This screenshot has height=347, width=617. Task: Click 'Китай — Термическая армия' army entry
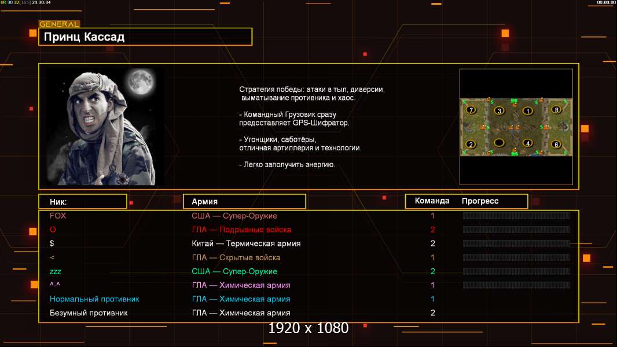click(246, 243)
